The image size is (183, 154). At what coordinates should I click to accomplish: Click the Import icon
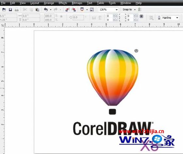point(67,9)
